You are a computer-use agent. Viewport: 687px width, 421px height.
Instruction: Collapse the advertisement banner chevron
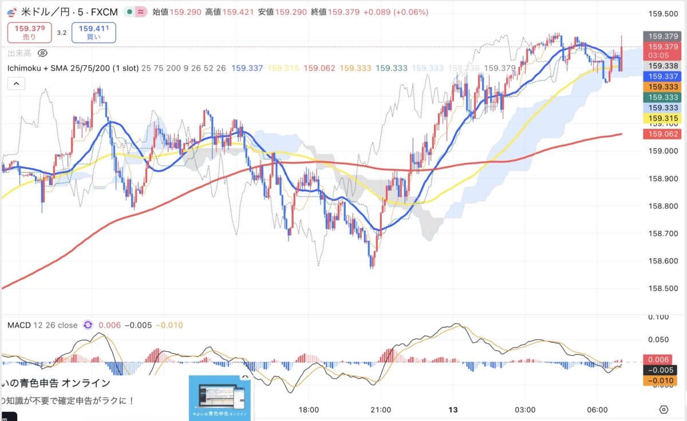[244, 376]
